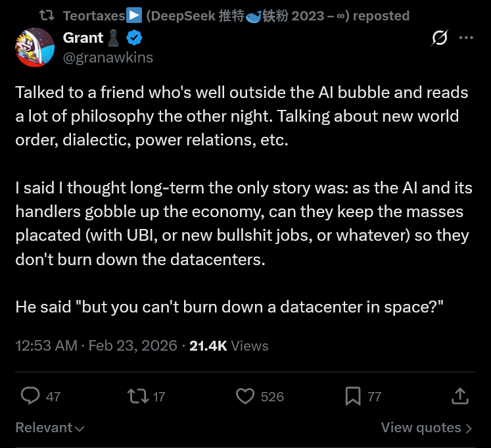Click the 17 reposts count
Screen dimensions: 491x448
pos(158,396)
